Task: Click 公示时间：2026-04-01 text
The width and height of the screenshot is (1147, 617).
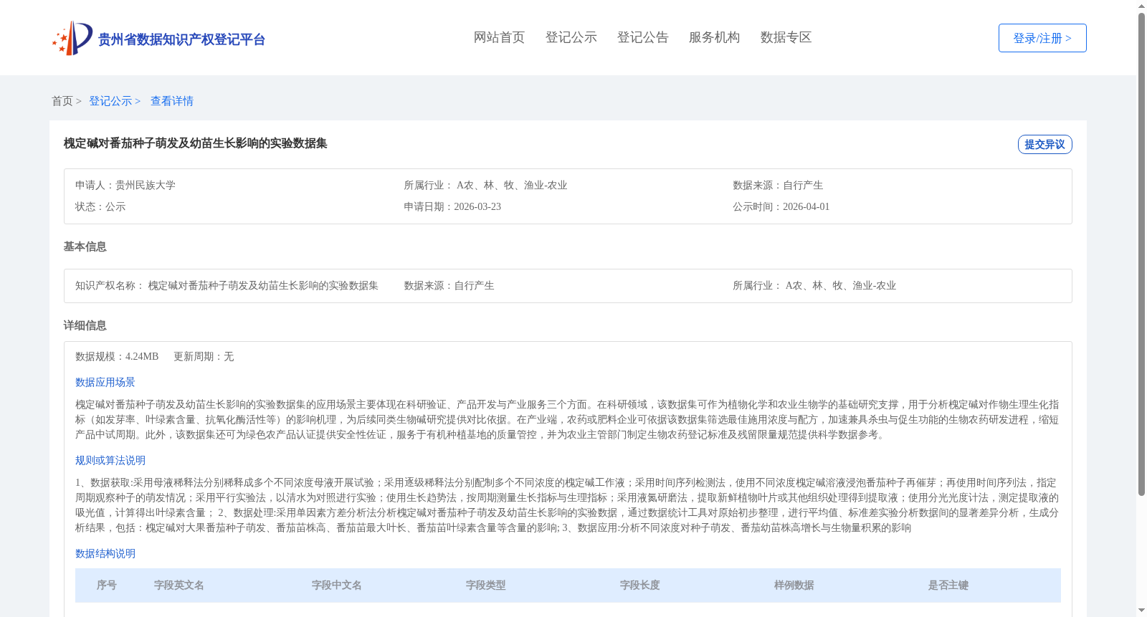Action: (x=781, y=206)
